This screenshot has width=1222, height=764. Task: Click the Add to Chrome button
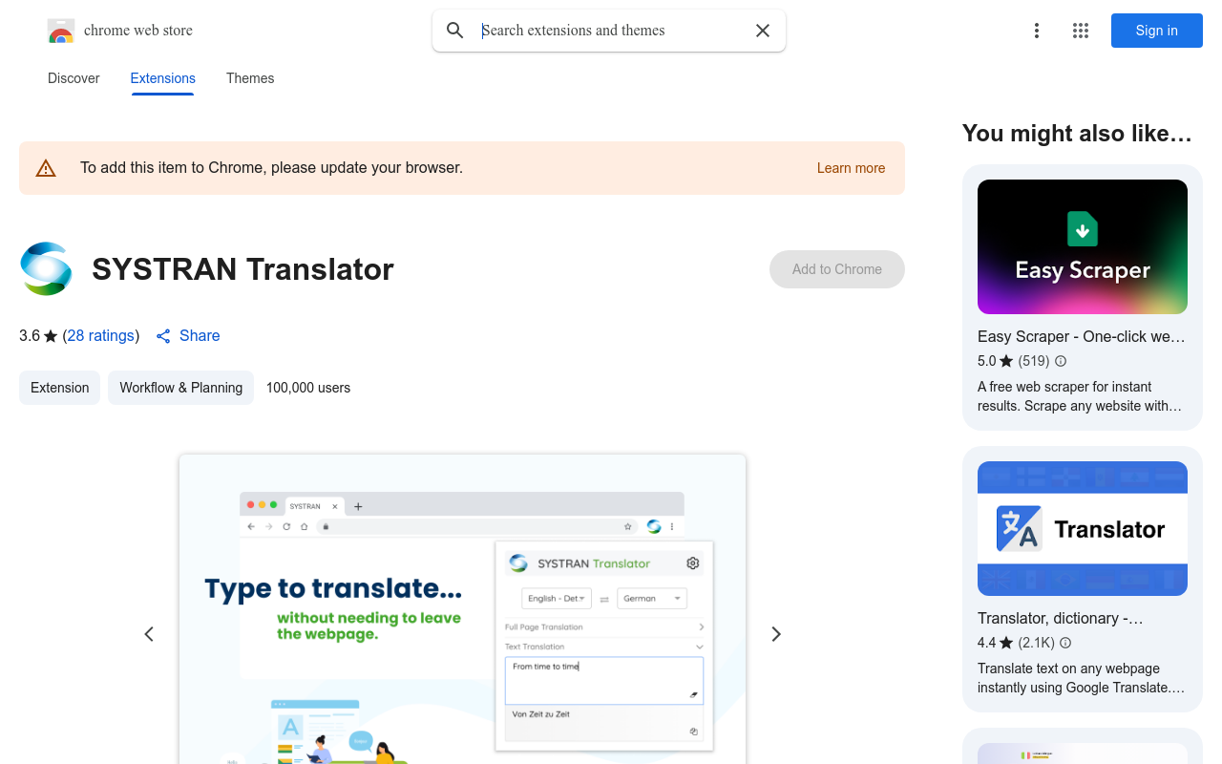click(837, 269)
